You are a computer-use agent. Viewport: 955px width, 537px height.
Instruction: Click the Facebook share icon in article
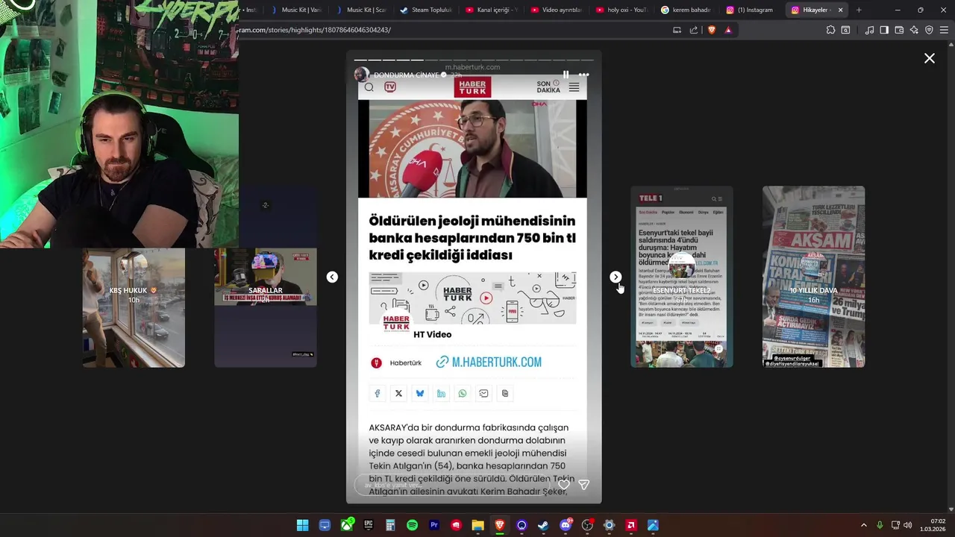[378, 393]
